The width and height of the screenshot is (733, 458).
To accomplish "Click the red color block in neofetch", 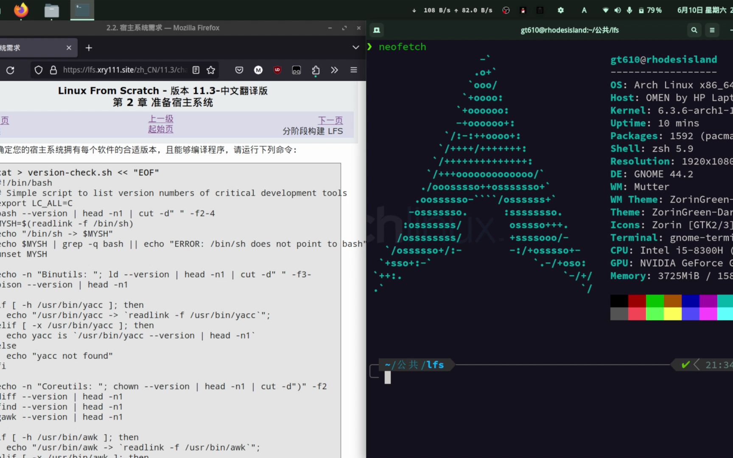I will coord(637,301).
